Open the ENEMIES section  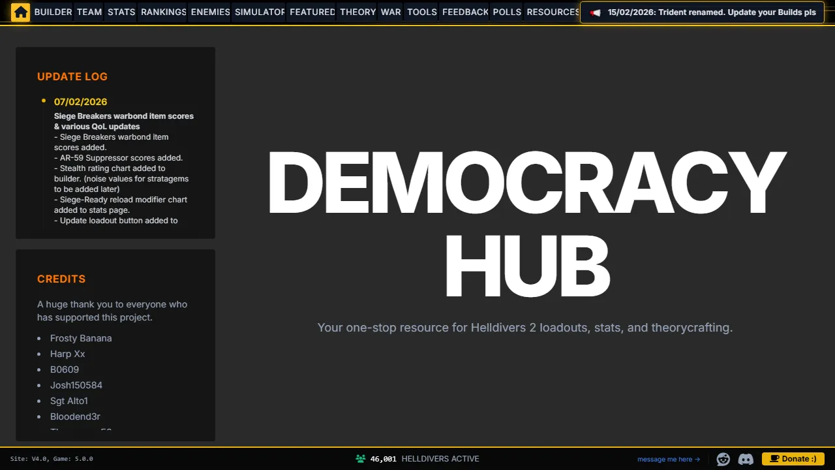(209, 12)
